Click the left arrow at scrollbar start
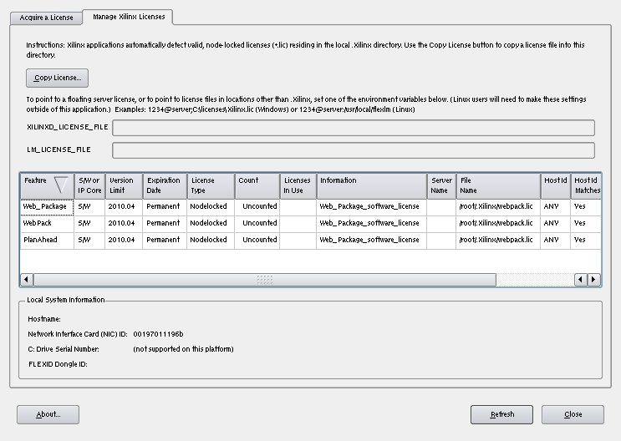 coord(27,280)
